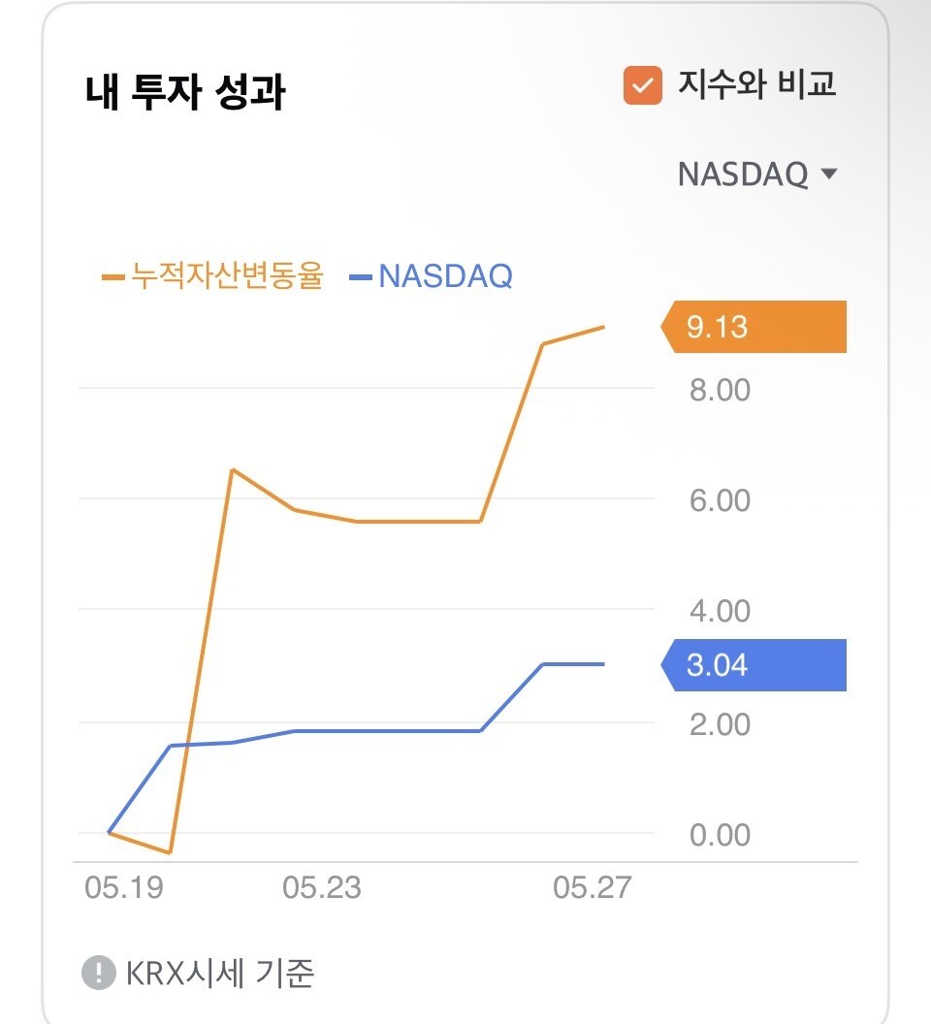Click the orange legend line marker
The width and height of the screenshot is (931, 1024).
click(113, 277)
